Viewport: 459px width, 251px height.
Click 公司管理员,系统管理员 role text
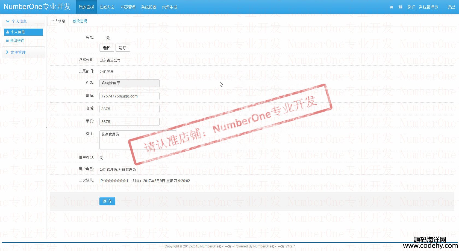pos(118,169)
